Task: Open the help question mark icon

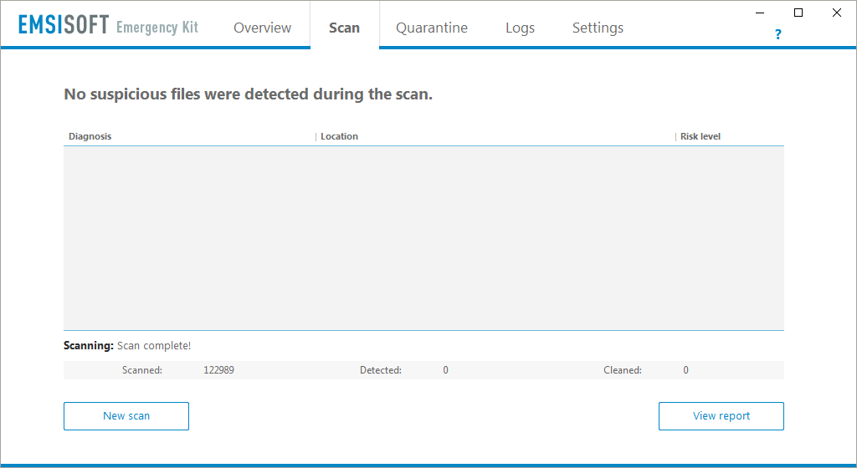Action: (x=777, y=34)
